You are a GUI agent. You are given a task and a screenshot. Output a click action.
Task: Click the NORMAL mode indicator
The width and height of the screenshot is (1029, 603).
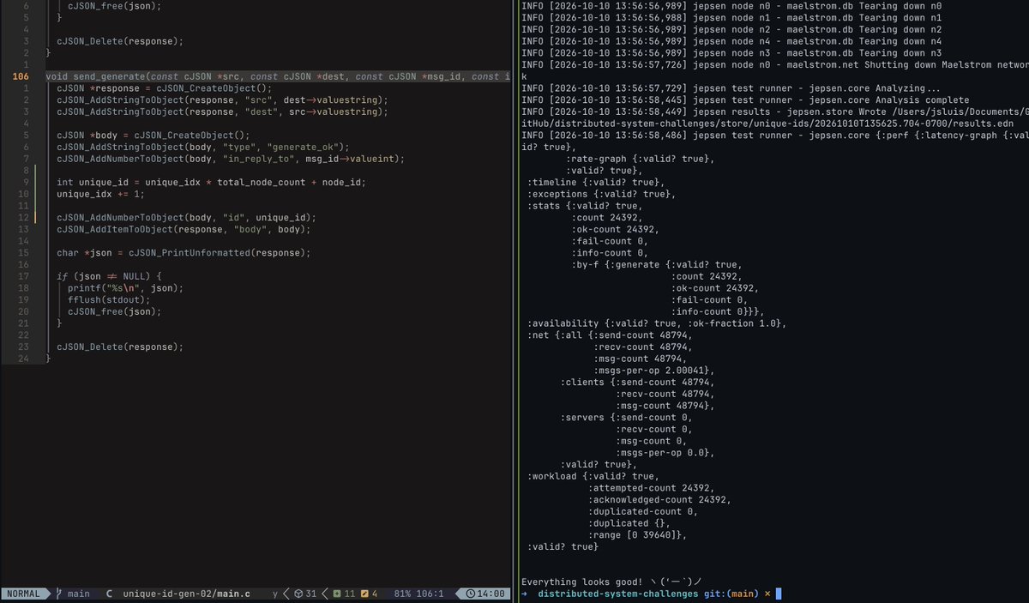[x=25, y=594]
